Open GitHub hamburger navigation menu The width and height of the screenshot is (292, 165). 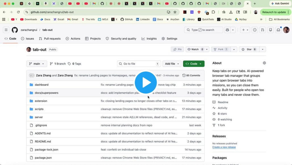click(x=6, y=30)
